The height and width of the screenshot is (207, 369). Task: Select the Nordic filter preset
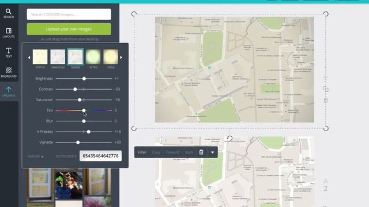(x=76, y=57)
